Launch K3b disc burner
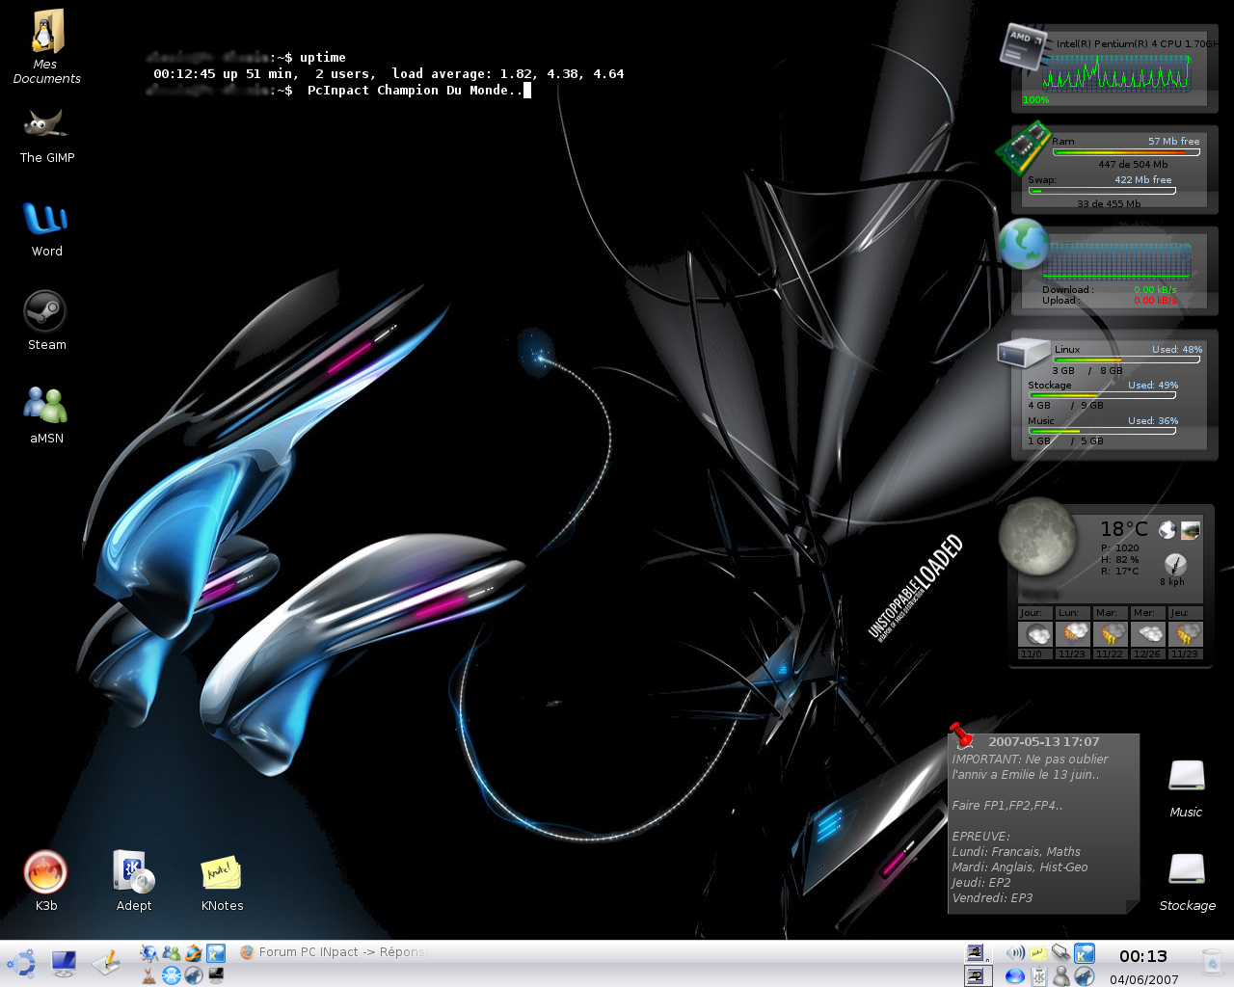Viewport: 1234px width, 987px height. tap(45, 873)
